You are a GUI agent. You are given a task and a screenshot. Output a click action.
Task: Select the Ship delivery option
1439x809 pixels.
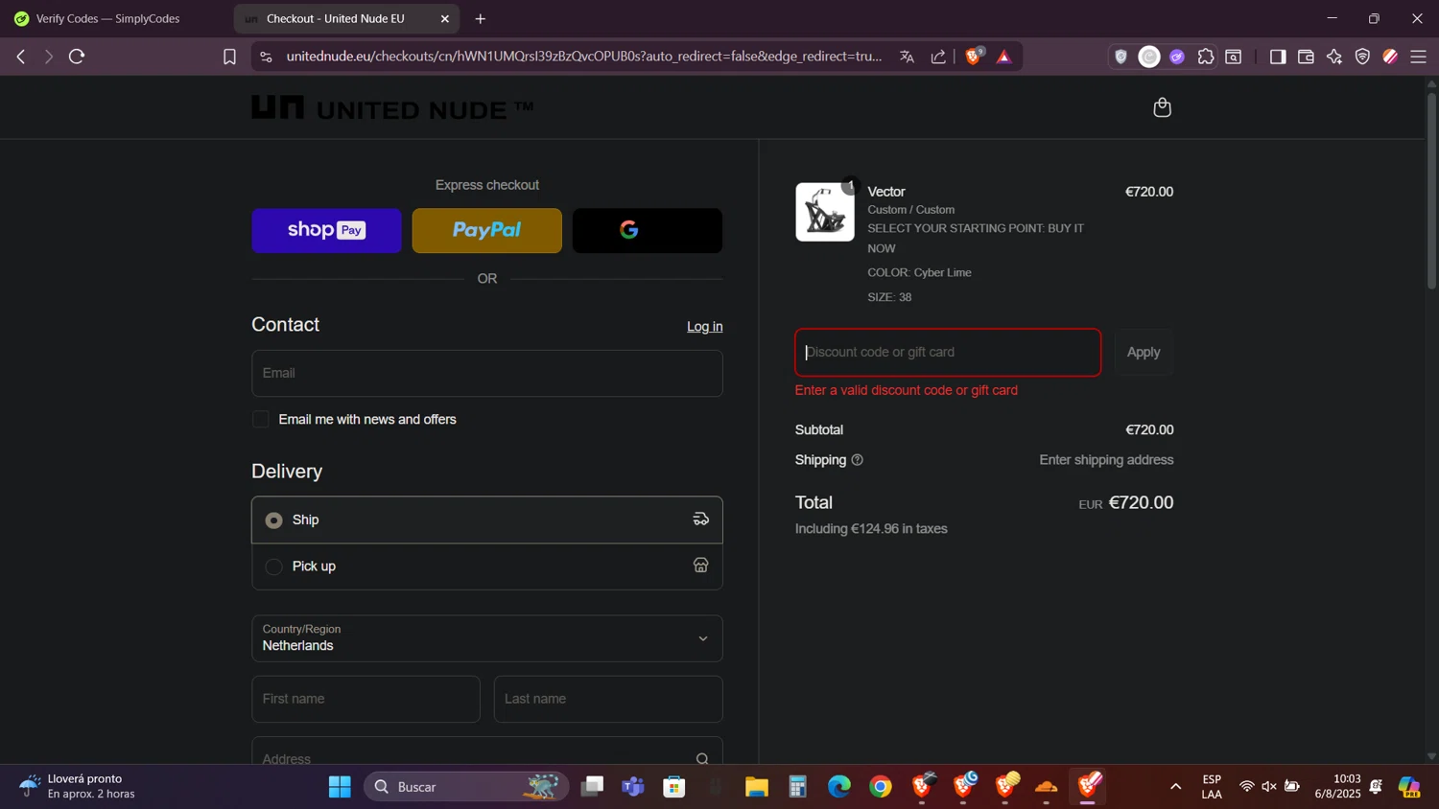click(486, 520)
